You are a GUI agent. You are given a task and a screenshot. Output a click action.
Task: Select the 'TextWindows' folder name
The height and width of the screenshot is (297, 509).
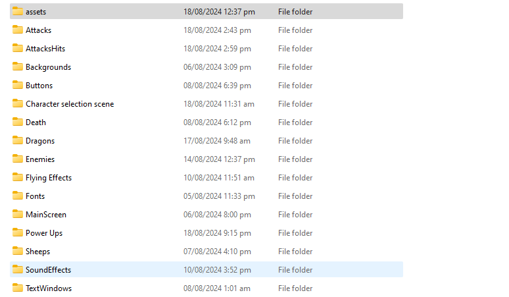click(x=49, y=288)
